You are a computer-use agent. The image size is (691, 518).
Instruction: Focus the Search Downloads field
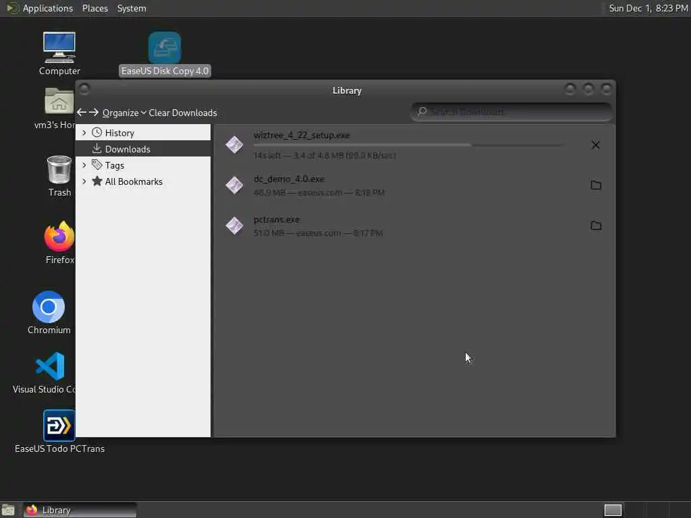point(512,111)
